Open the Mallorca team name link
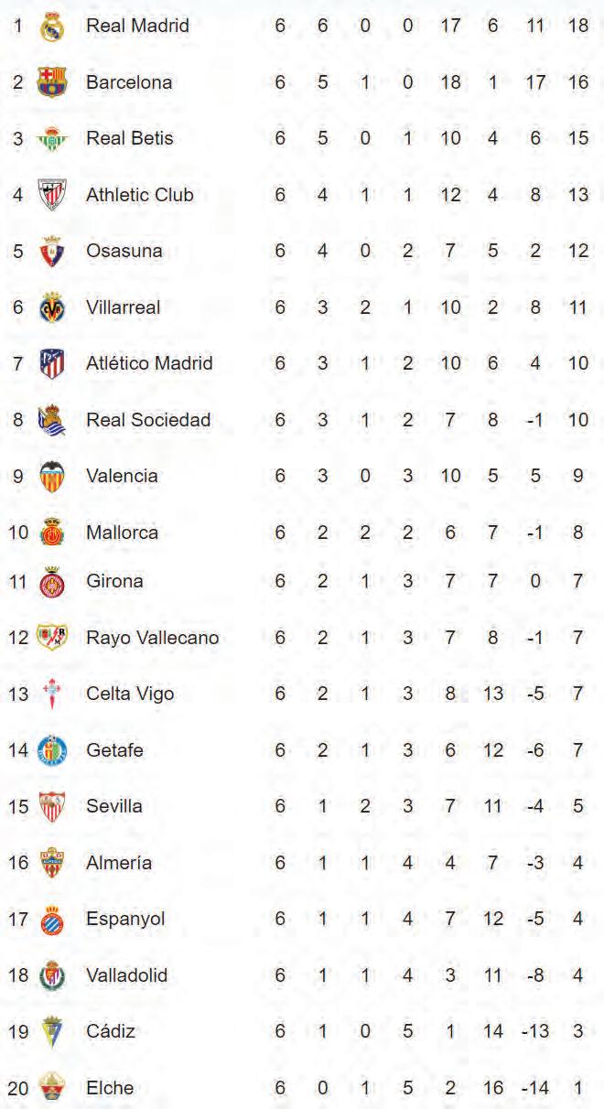 [122, 533]
